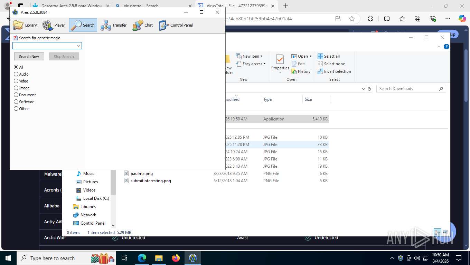Open the browser settings and more menu
This screenshot has width=470, height=265.
tap(448, 19)
